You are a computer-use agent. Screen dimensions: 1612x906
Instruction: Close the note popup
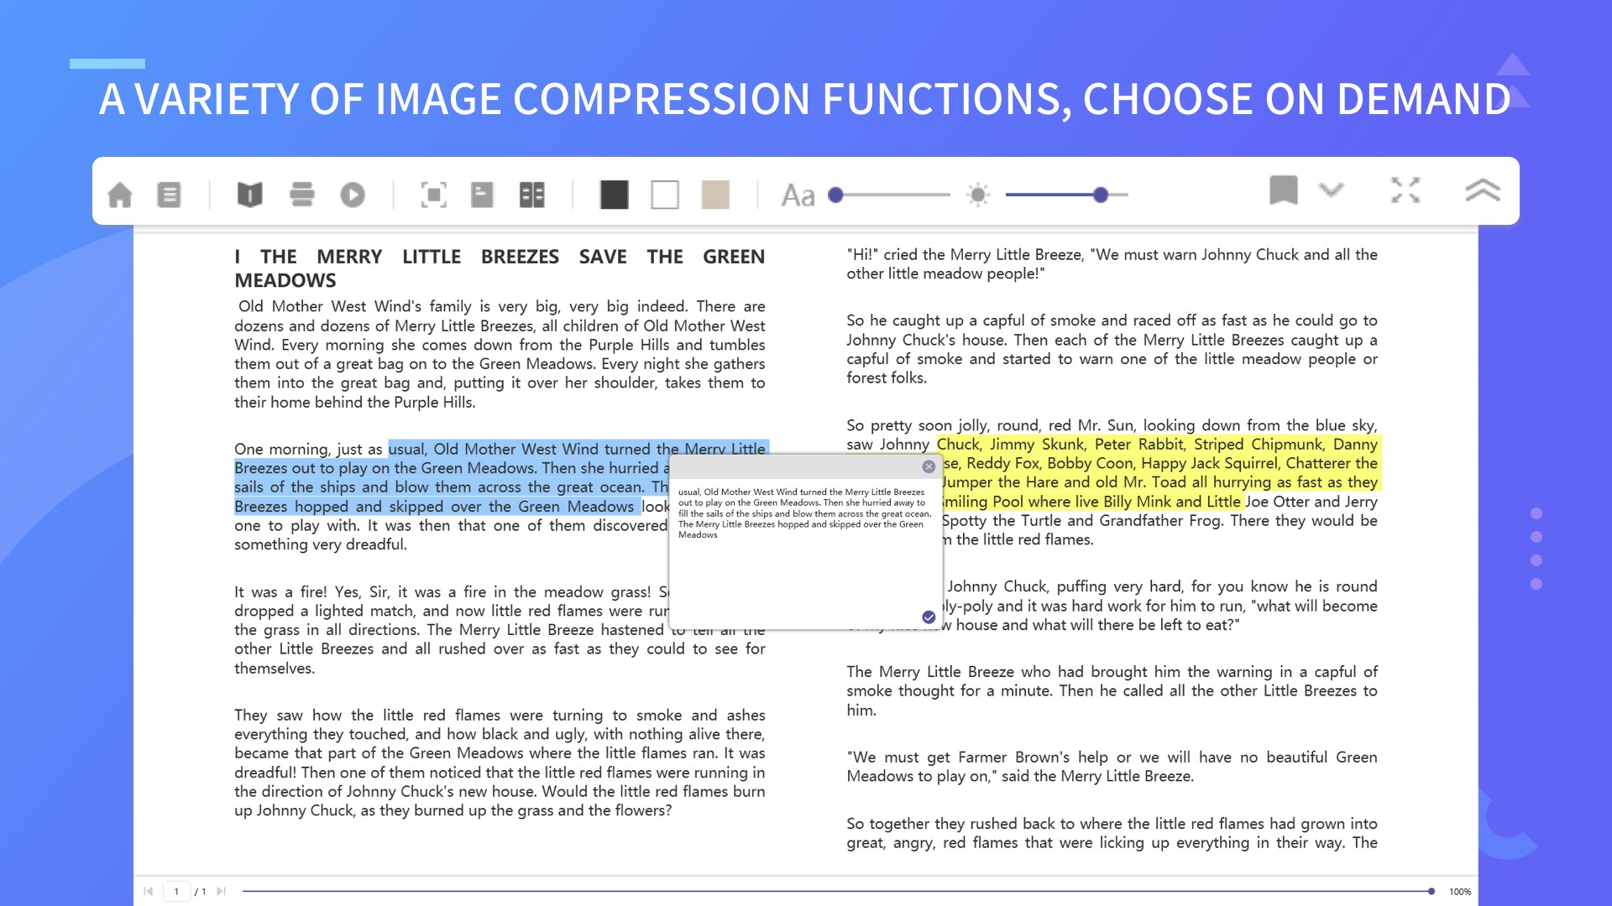point(929,466)
